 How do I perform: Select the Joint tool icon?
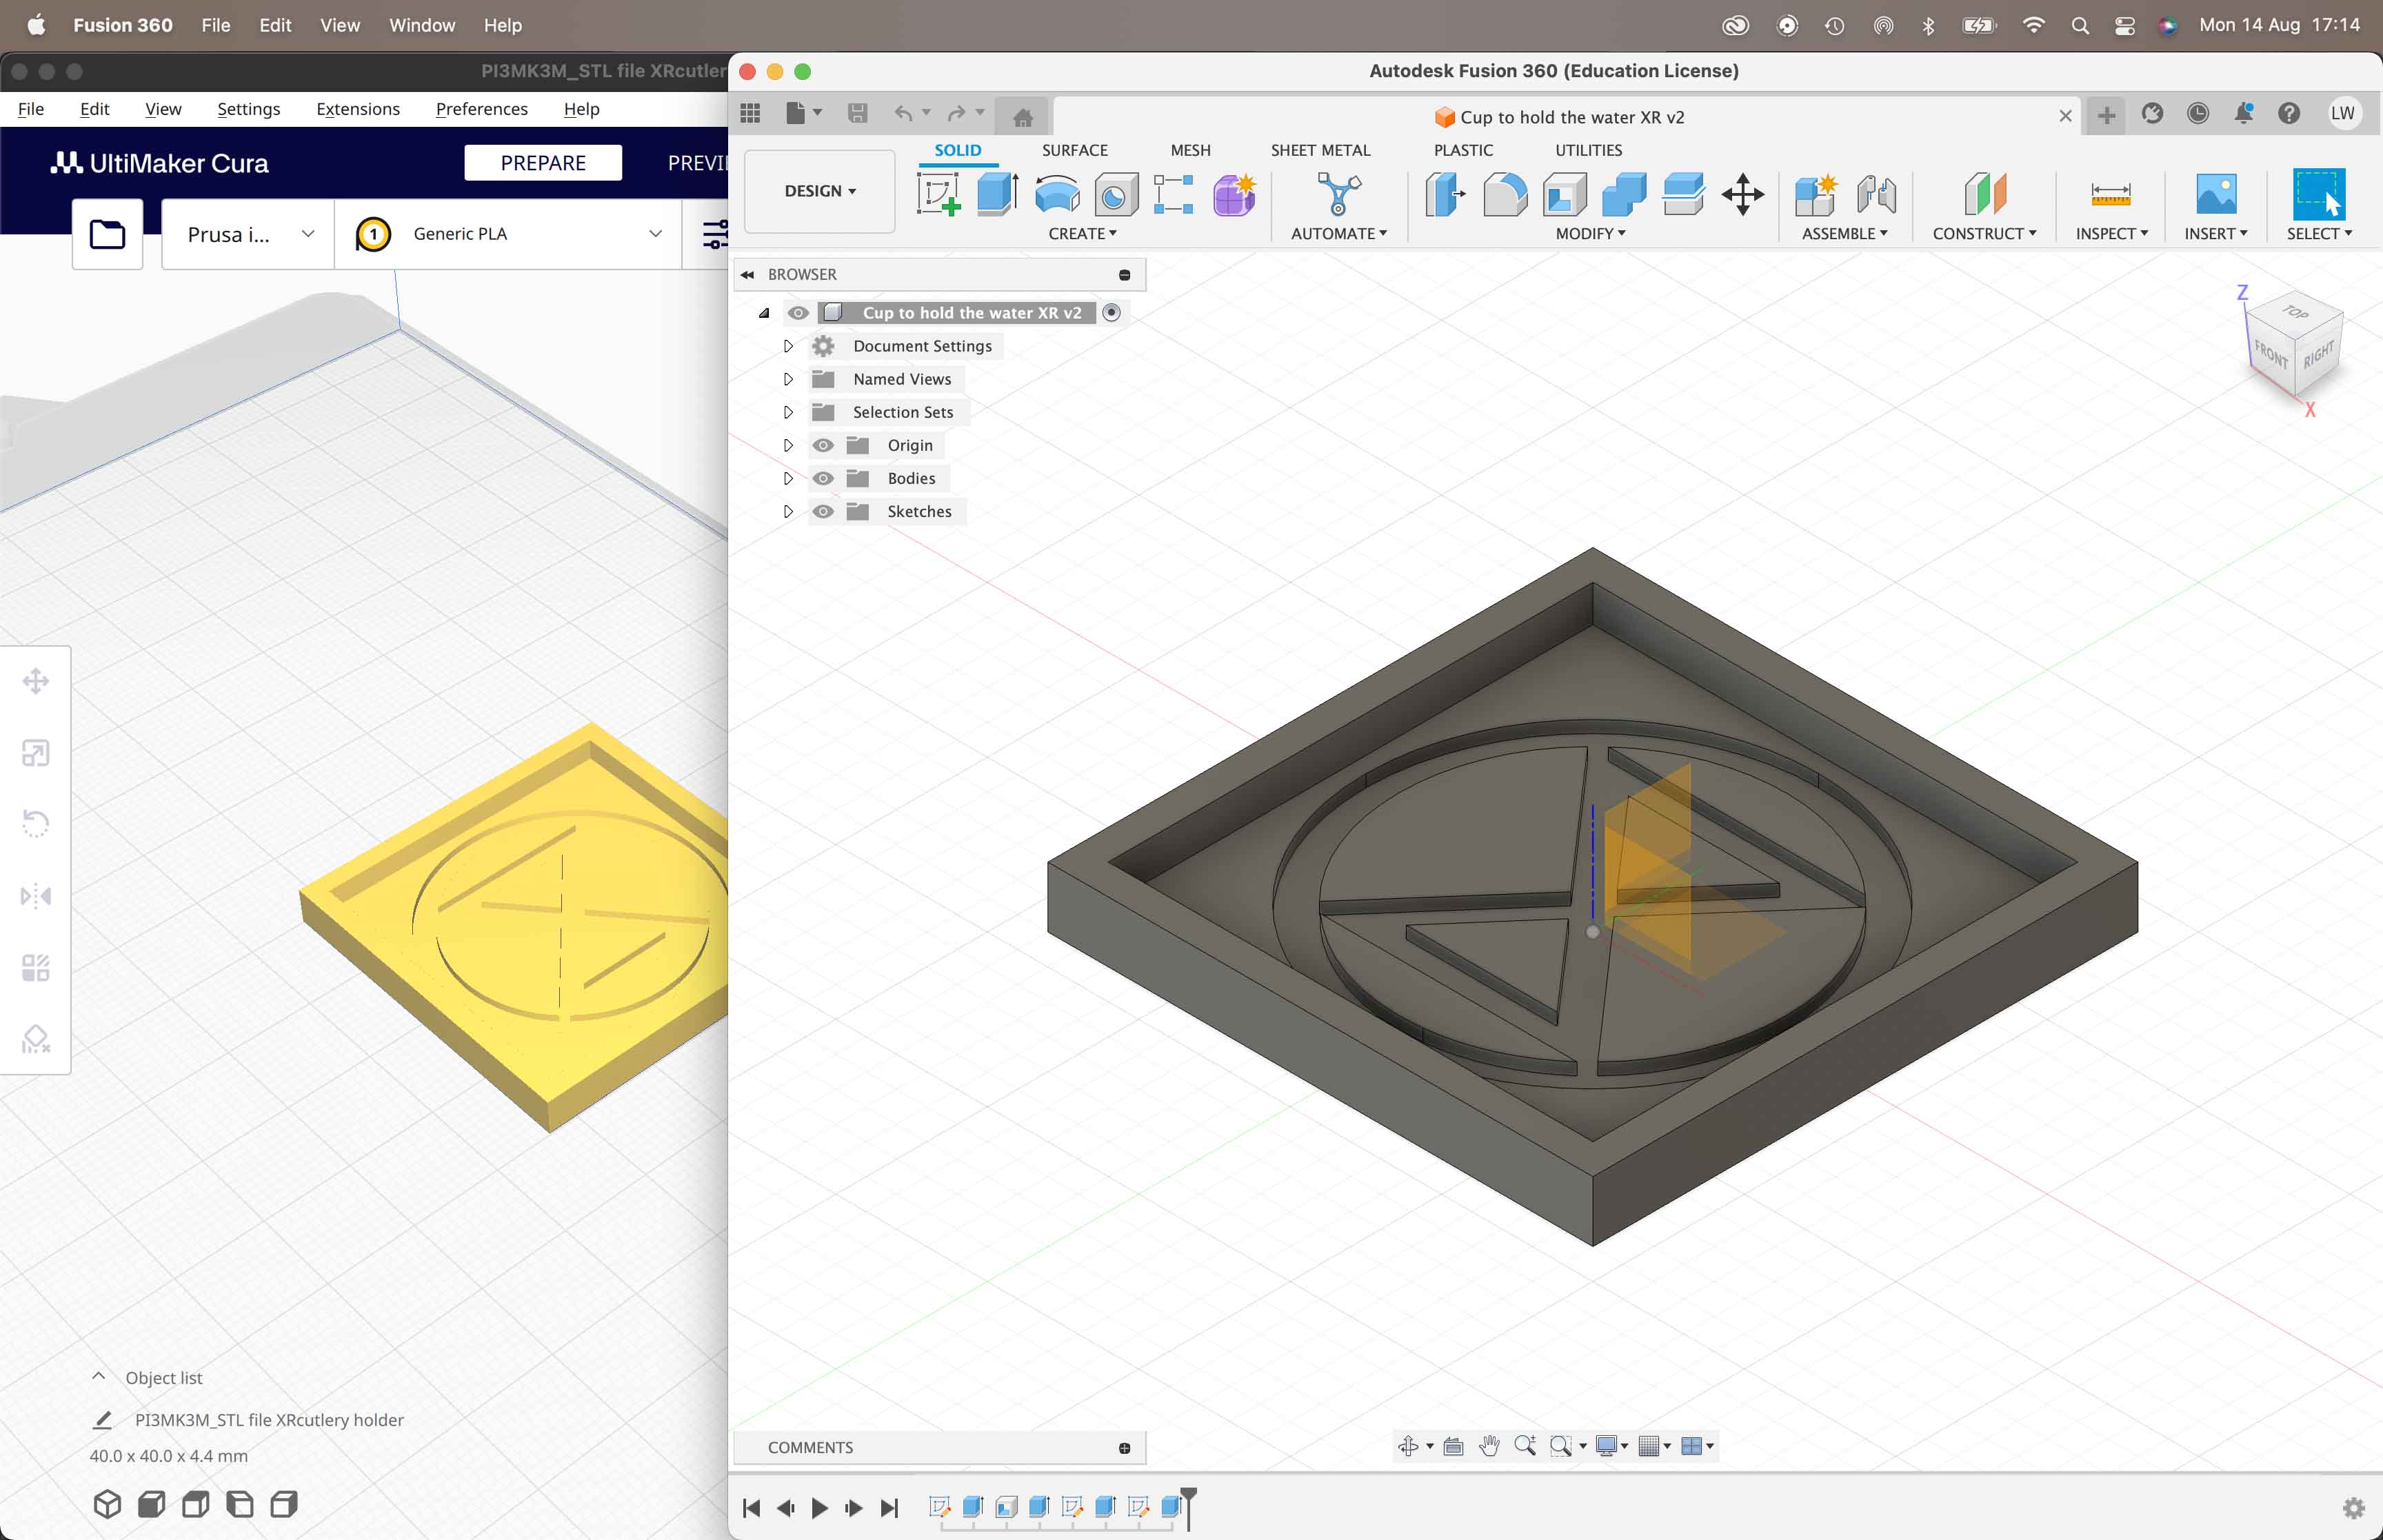click(x=1876, y=193)
